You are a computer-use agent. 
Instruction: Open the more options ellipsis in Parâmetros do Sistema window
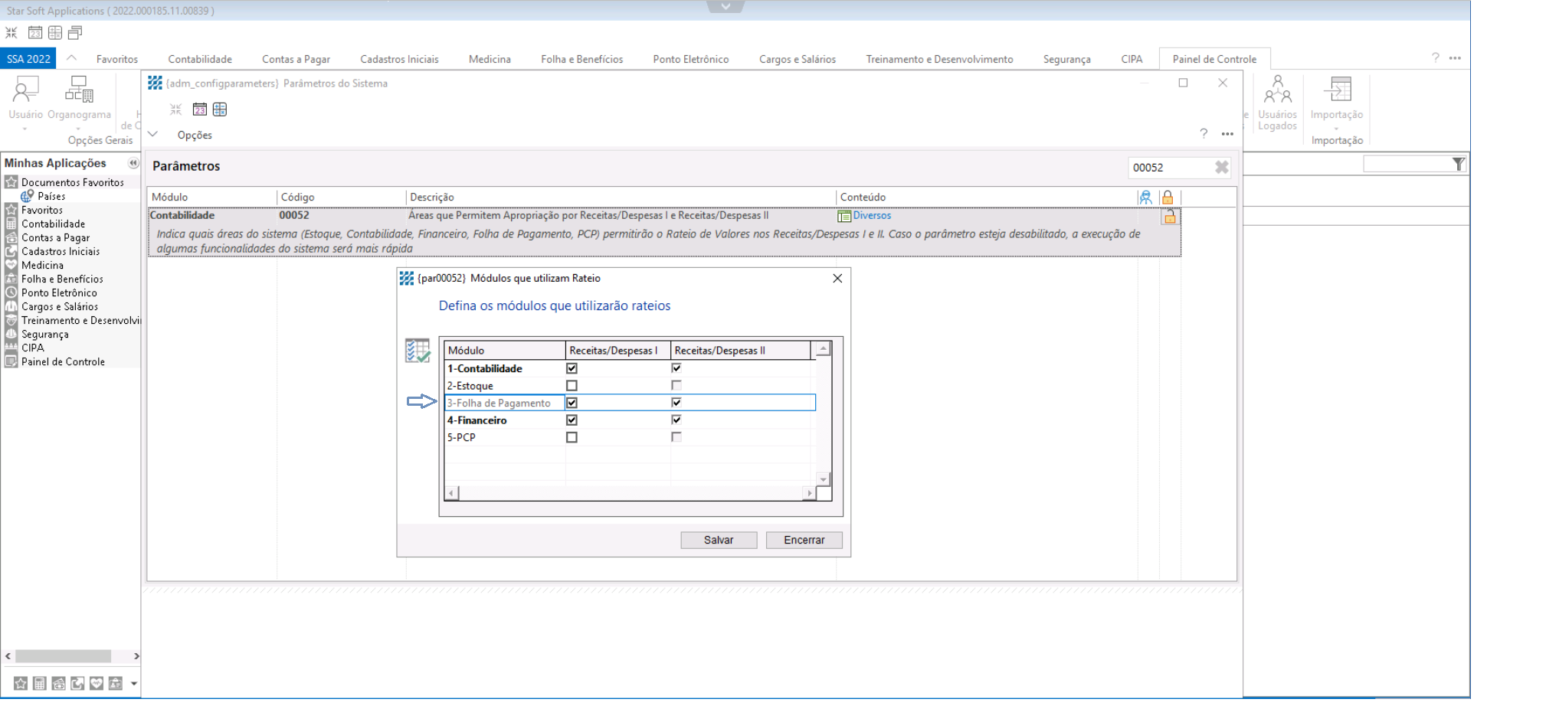(1227, 134)
